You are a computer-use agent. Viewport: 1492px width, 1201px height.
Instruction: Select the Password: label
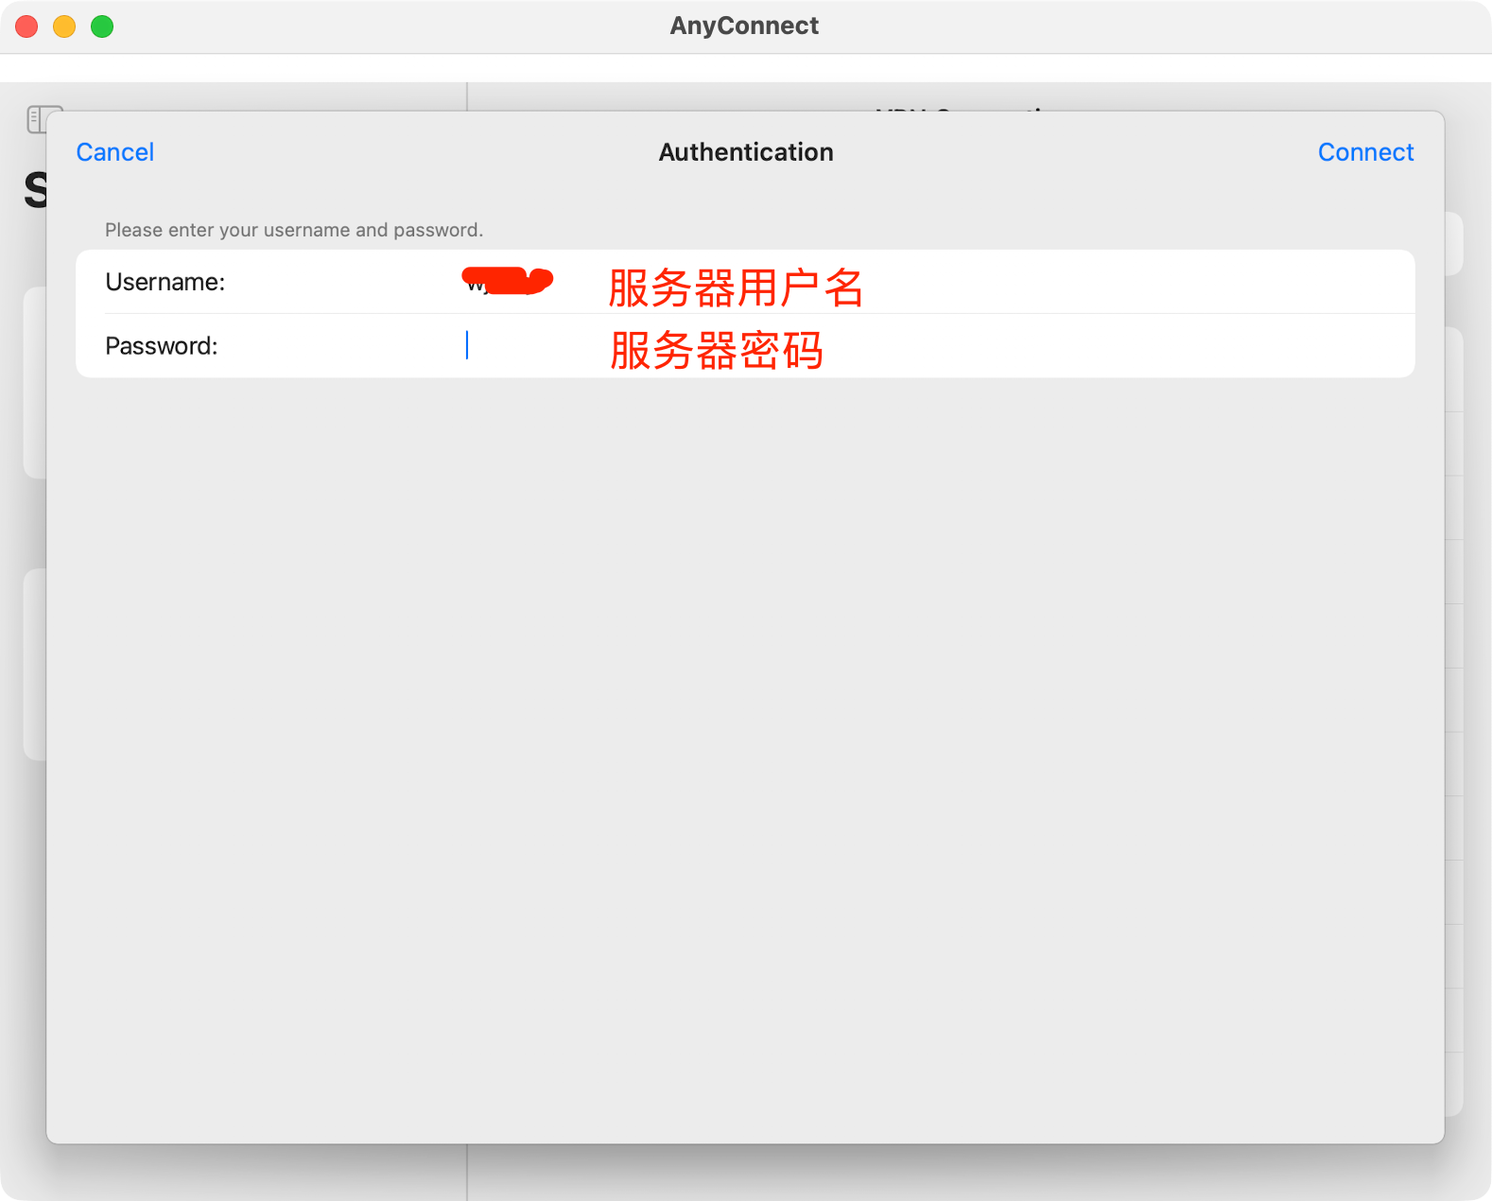(x=161, y=346)
